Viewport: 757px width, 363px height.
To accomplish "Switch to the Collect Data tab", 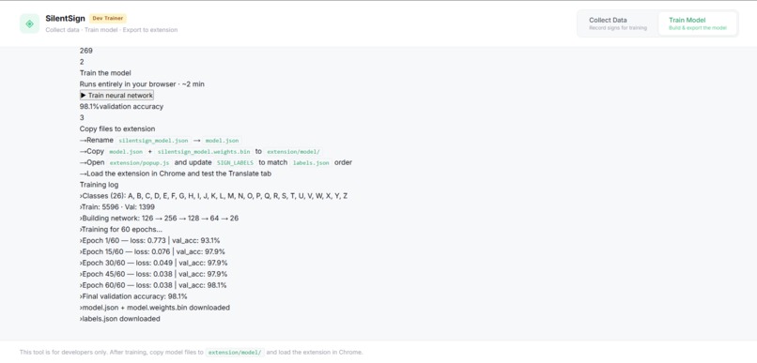I will [617, 23].
